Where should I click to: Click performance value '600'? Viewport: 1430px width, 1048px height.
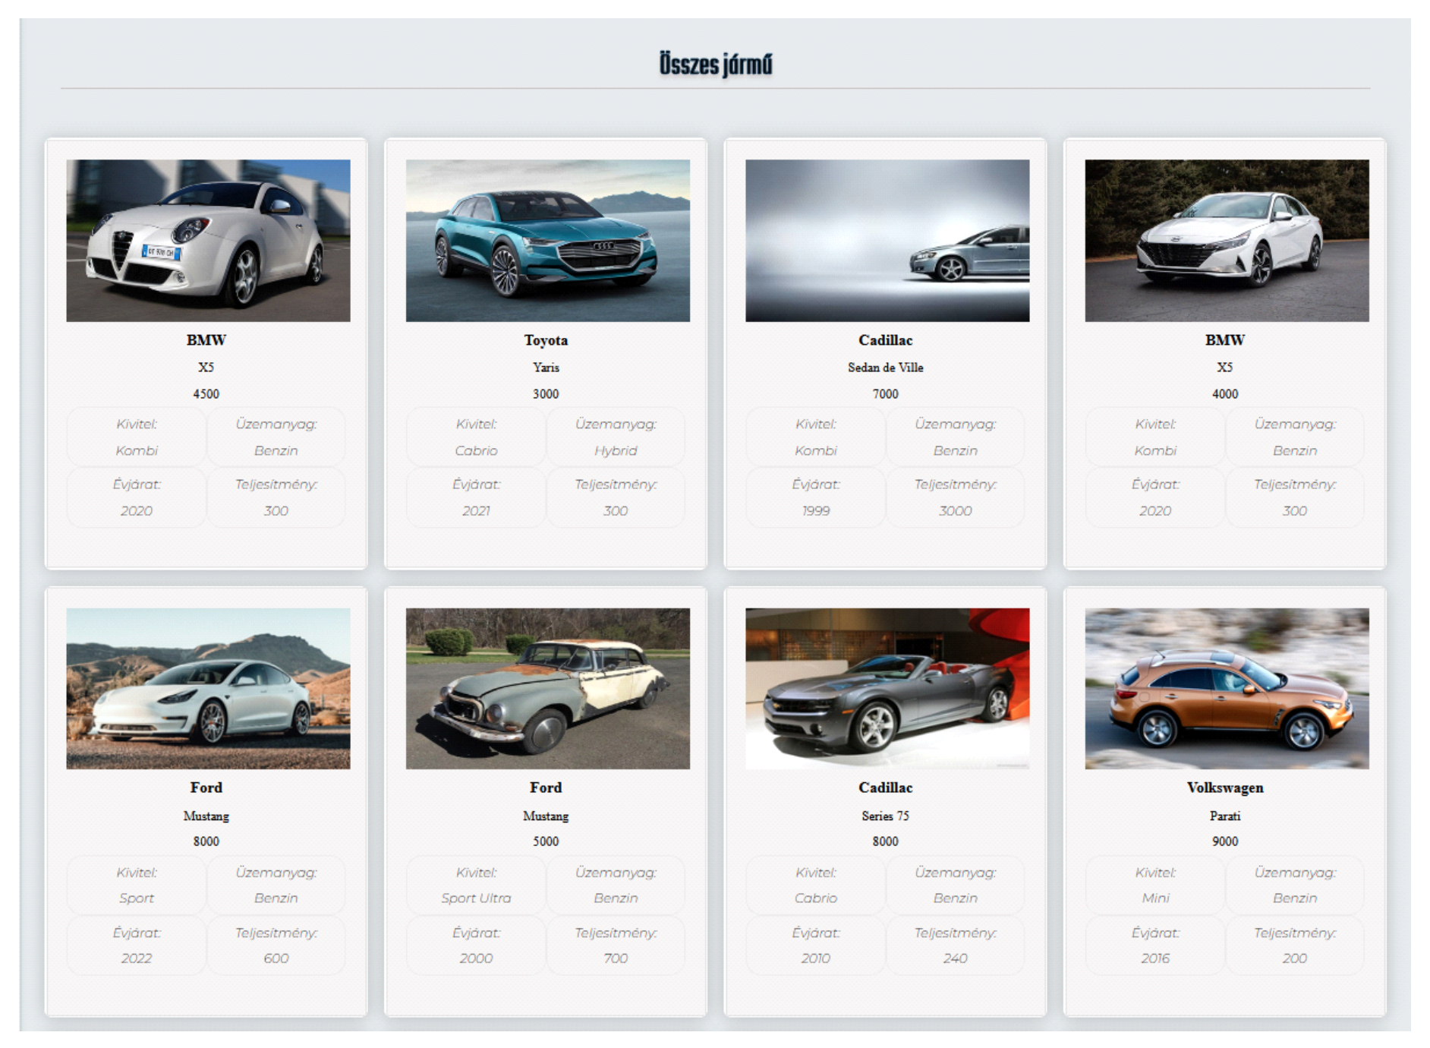click(276, 958)
